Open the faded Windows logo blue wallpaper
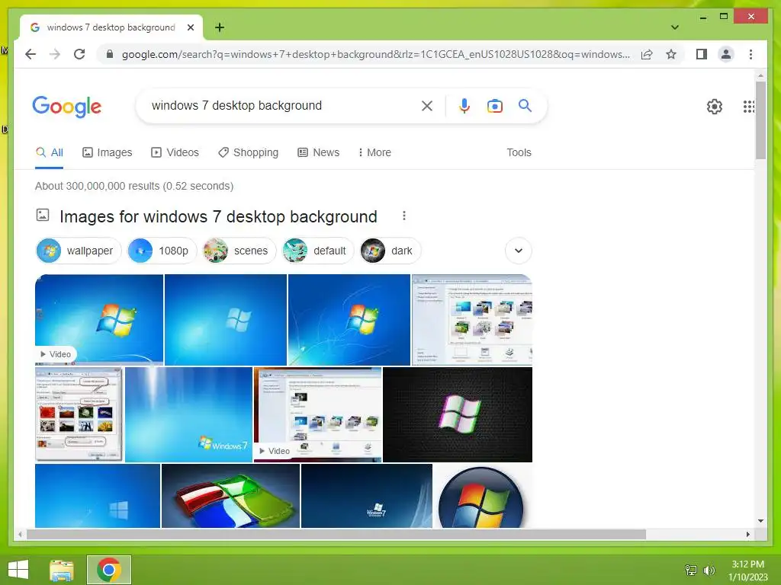 226,319
